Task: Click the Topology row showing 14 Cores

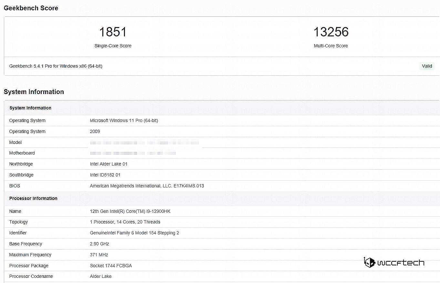Action: 125,222
